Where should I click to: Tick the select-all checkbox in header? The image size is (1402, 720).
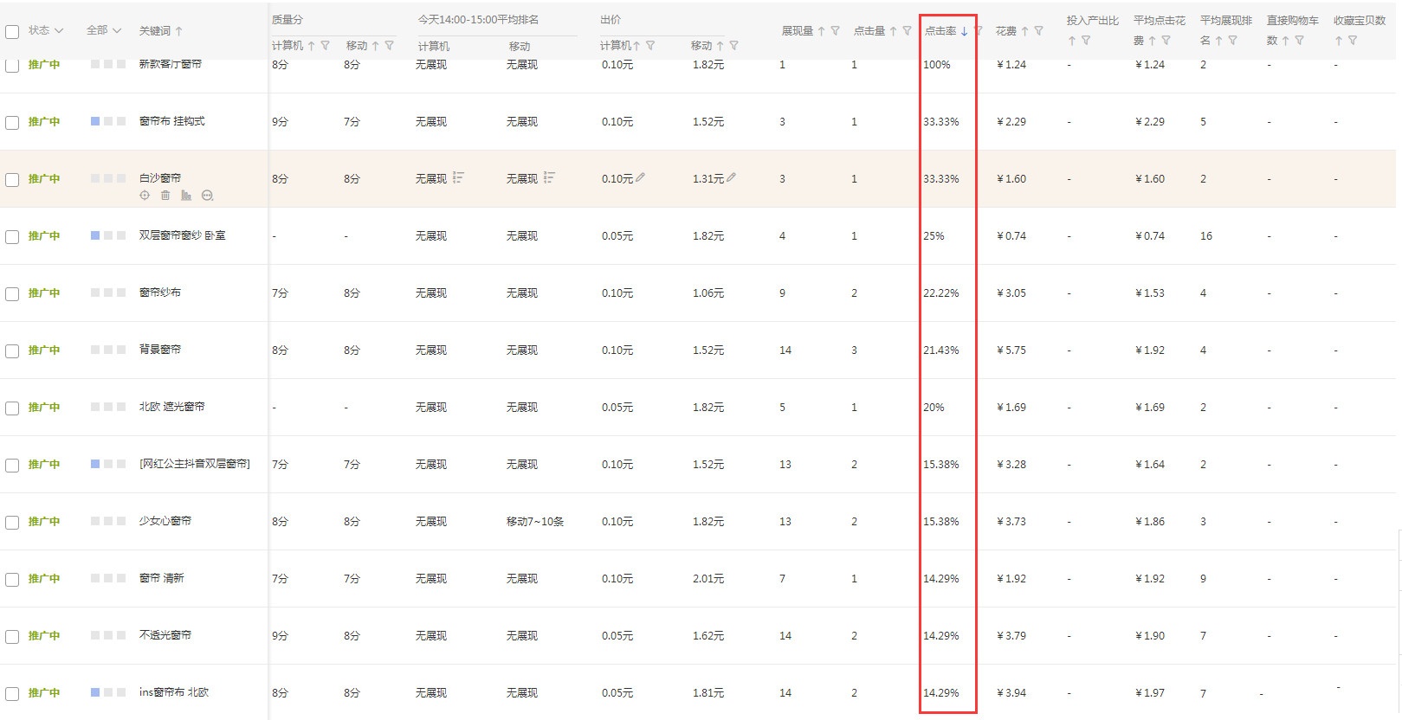[12, 32]
